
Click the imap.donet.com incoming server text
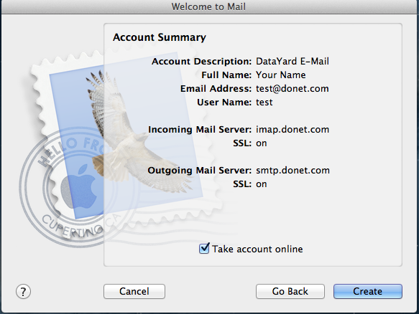[x=293, y=130]
